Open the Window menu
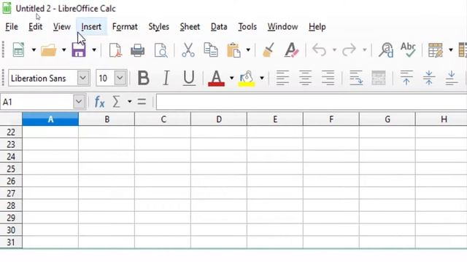This screenshot has height=262, width=467. point(282,27)
